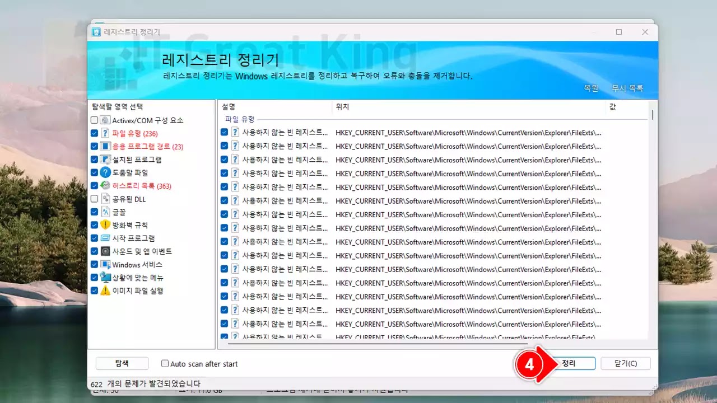Viewport: 717px width, 403px height.
Task: Click the 탐색 scan button
Action: (122, 364)
